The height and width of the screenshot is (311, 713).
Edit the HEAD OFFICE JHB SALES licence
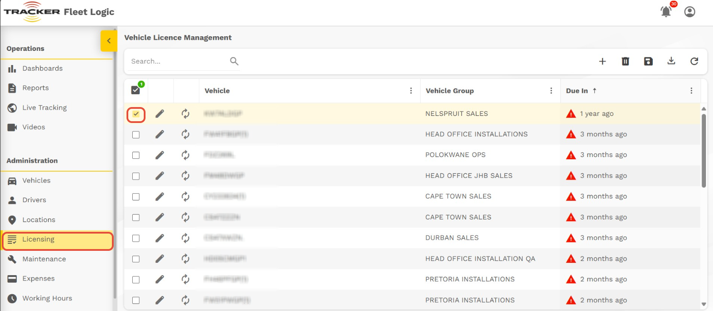pyautogui.click(x=160, y=176)
